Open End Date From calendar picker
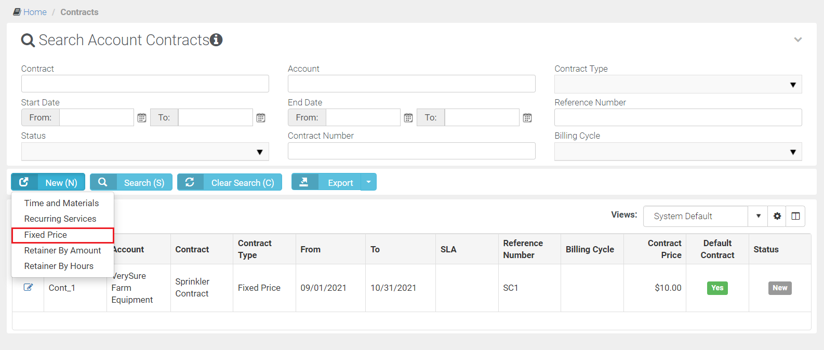This screenshot has width=824, height=350. pyautogui.click(x=408, y=118)
